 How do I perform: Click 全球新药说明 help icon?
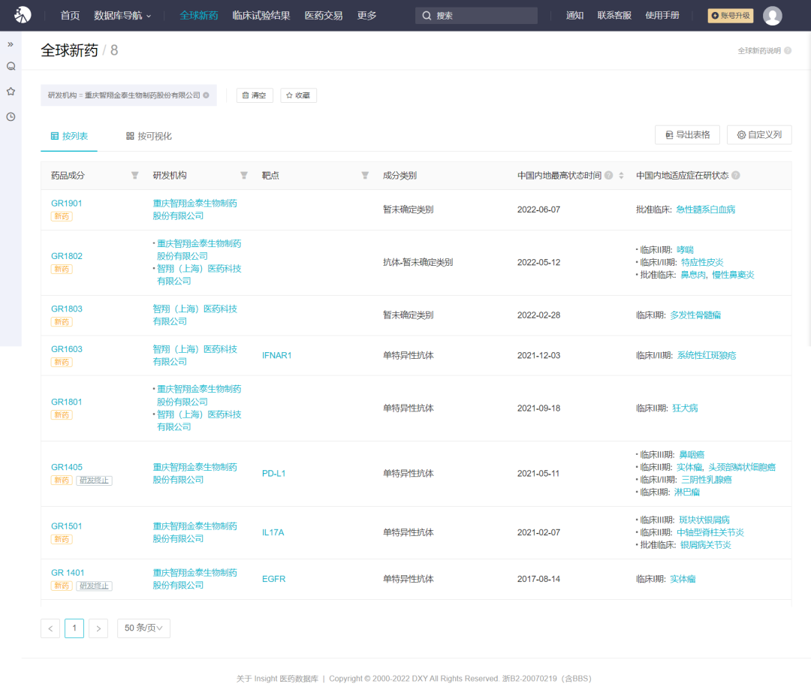click(788, 50)
